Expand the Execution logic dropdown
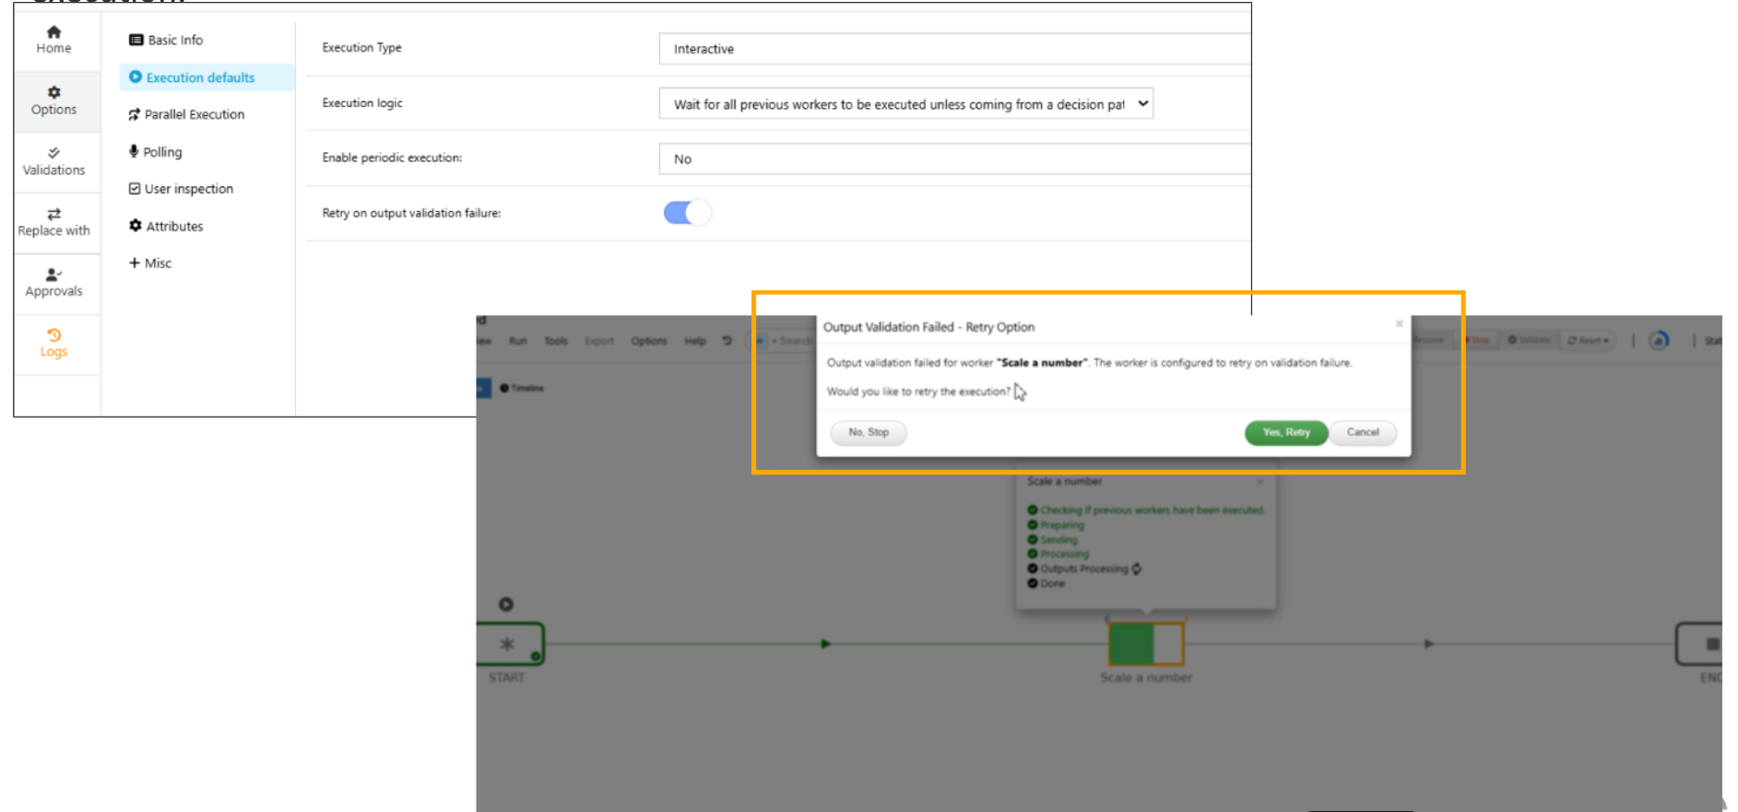1738x812 pixels. tap(905, 104)
